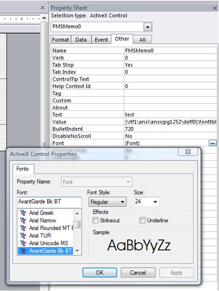The height and width of the screenshot is (291, 219).
Task: Select Arial TUR in font list
Action: [x=40, y=235]
